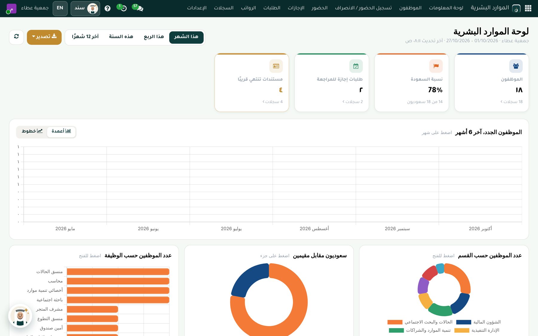Click the 'عدد الموظفين حسب القسم' chart title
Viewport: 538px width, 336px height.
pos(490,256)
